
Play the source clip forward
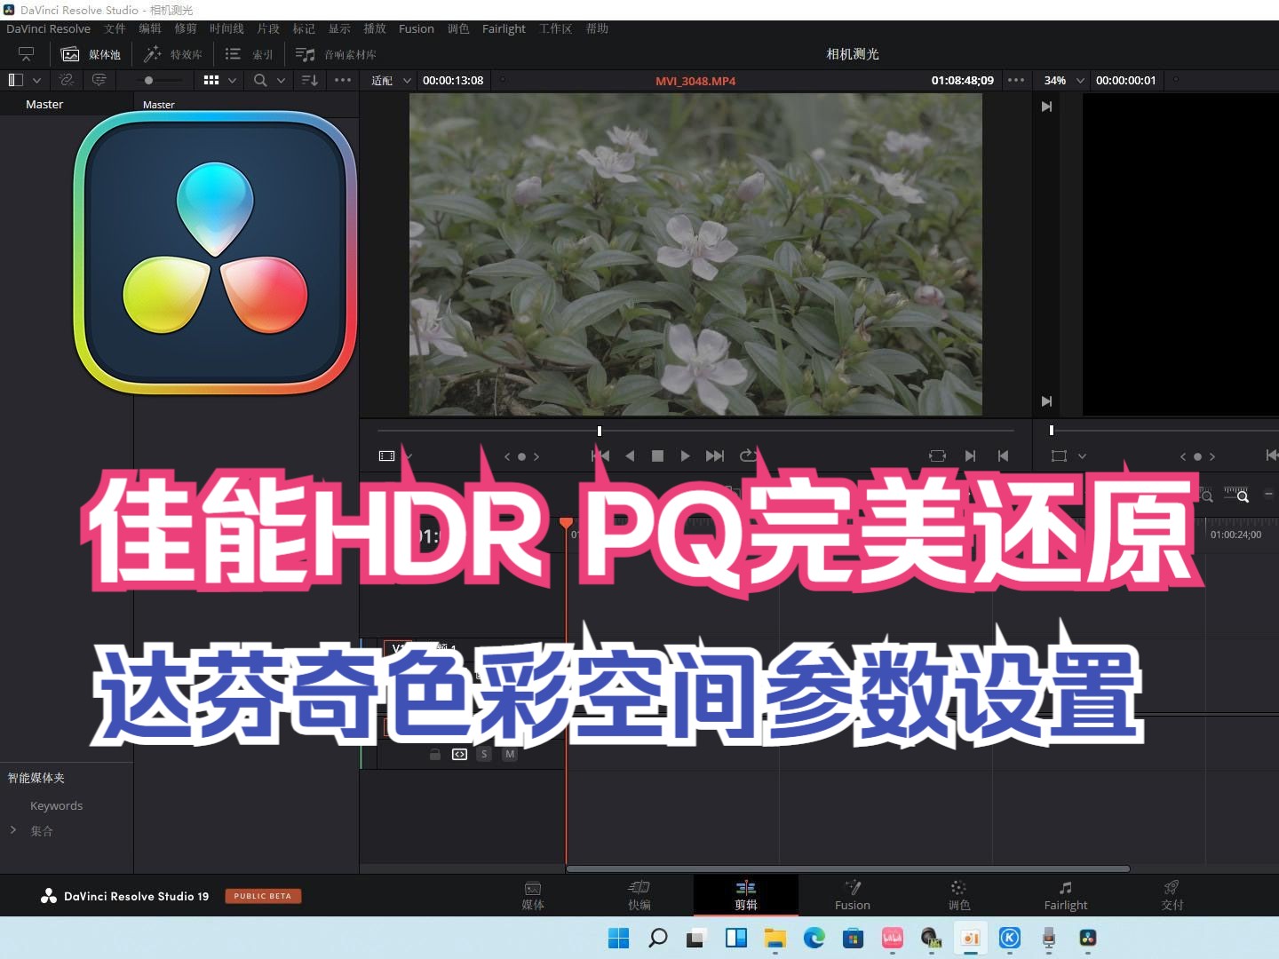pyautogui.click(x=685, y=456)
